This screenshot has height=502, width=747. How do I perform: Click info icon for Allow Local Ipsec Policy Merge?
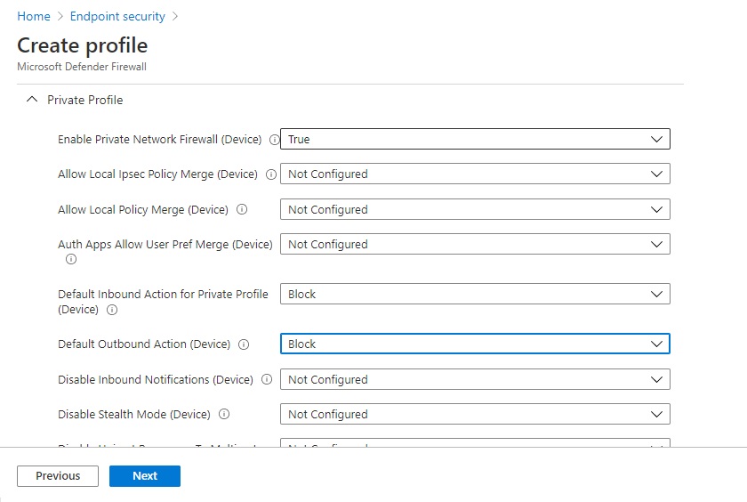pyautogui.click(x=270, y=174)
